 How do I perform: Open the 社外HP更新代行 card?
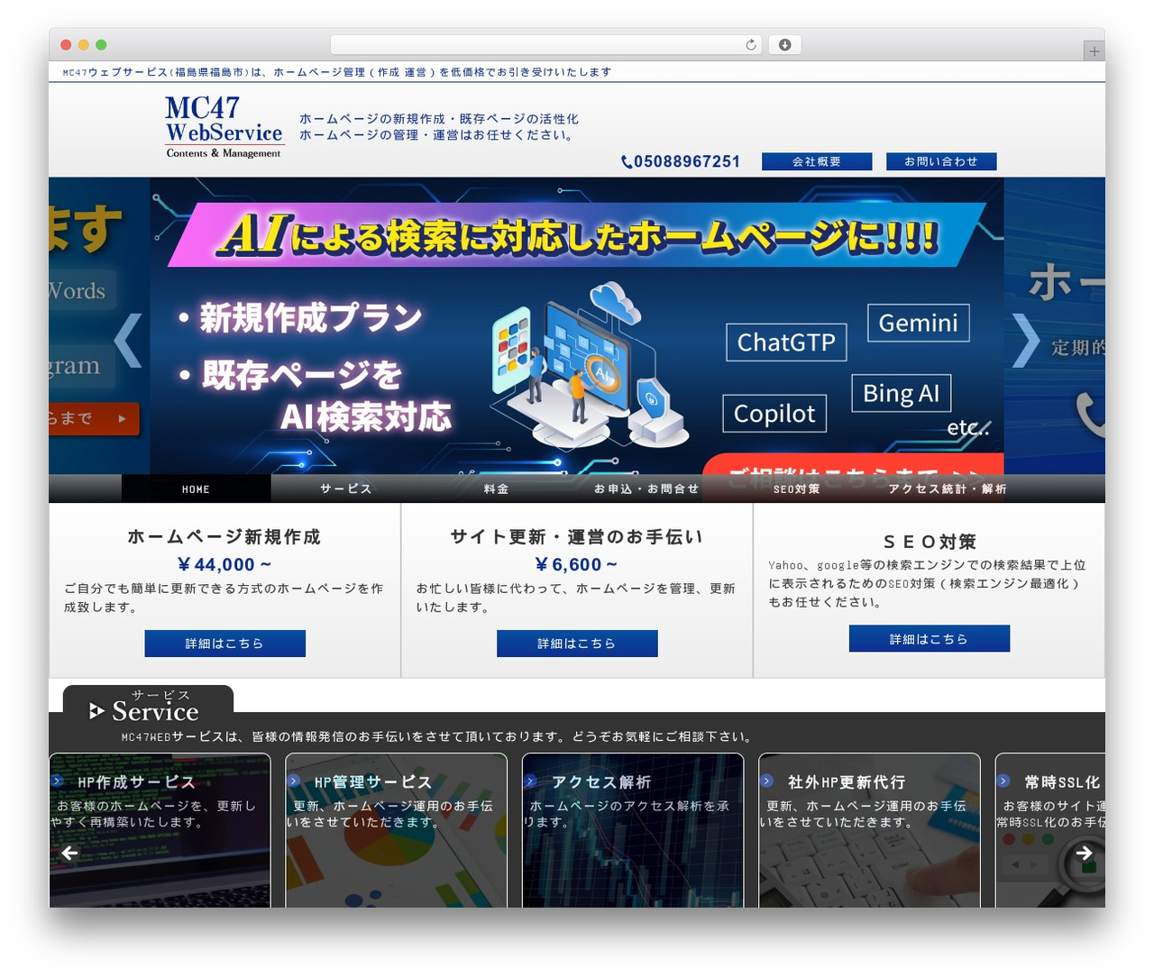pos(869,830)
